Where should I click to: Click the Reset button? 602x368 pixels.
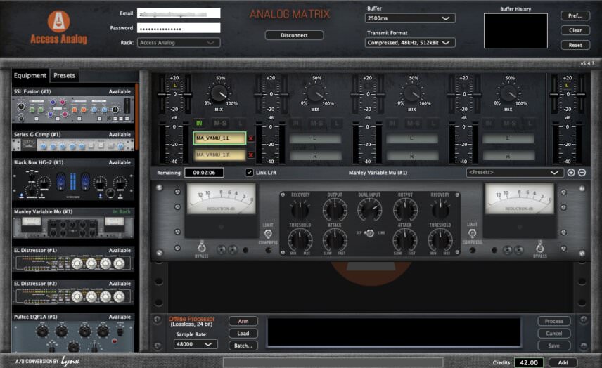575,45
